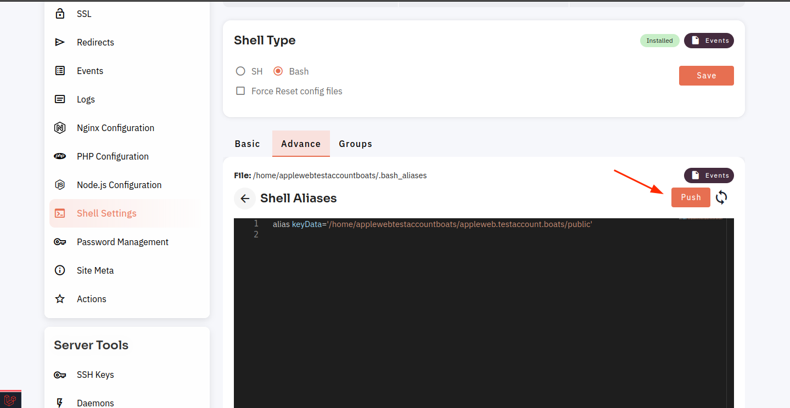790x408 pixels.
Task: Open Site Meta menu item
Action: point(126,270)
